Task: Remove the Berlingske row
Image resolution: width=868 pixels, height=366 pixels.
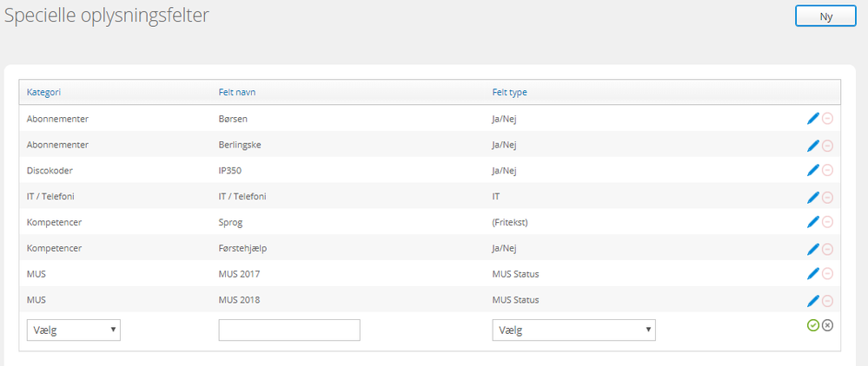Action: (827, 146)
